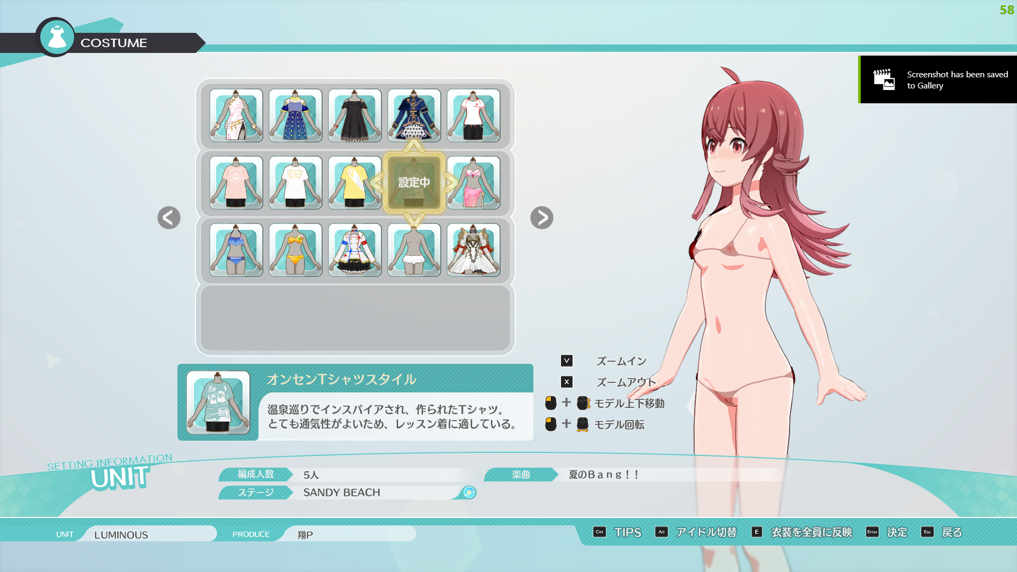Select the white tee with red trim costume
The width and height of the screenshot is (1017, 572).
(x=474, y=115)
